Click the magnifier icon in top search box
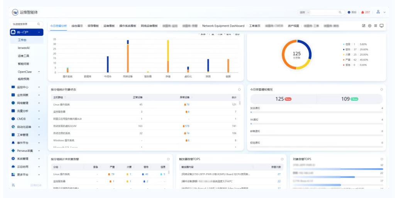 tap(340, 12)
